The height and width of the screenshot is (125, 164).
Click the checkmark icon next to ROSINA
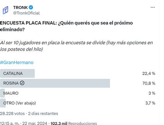pos(22,83)
